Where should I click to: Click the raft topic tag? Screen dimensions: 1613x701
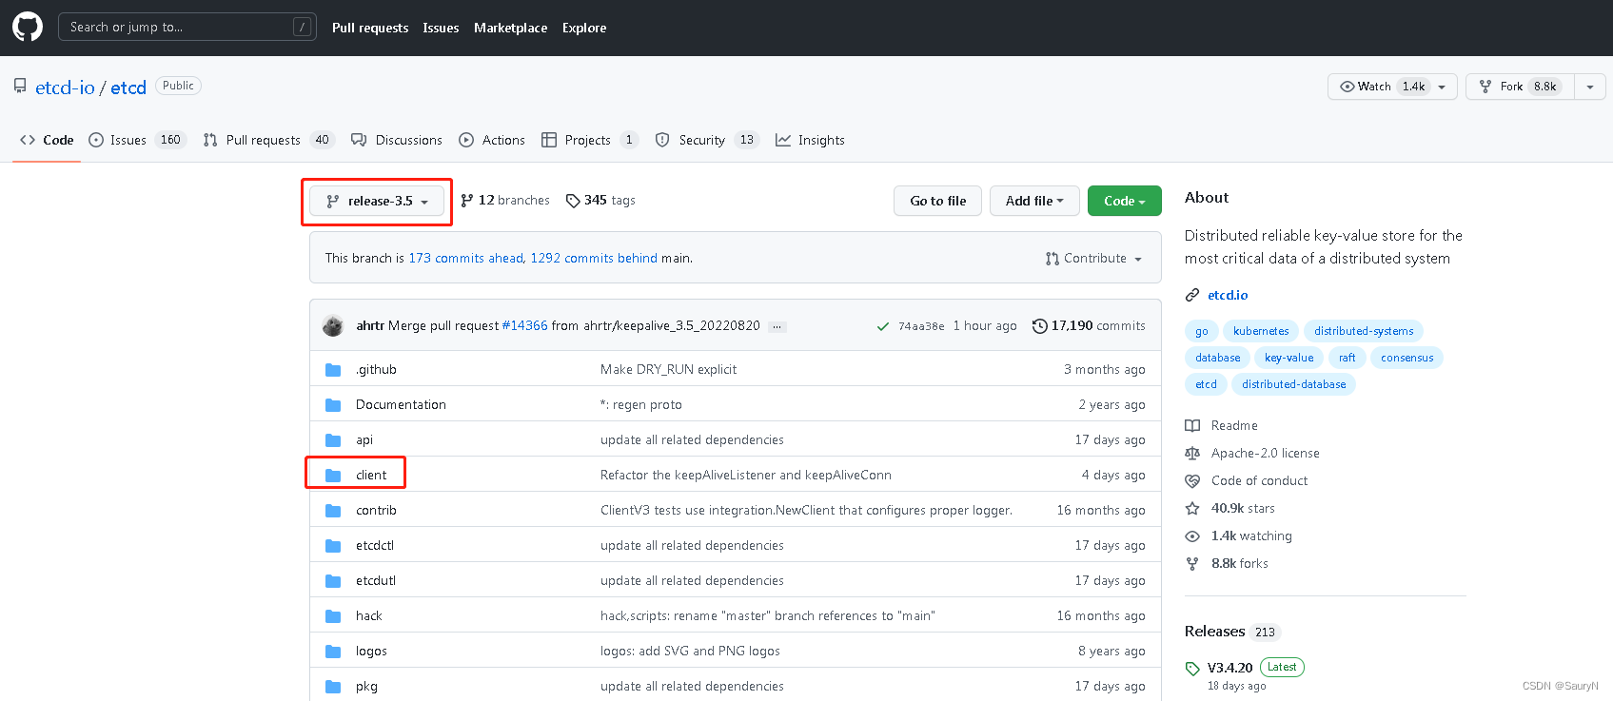click(1347, 358)
